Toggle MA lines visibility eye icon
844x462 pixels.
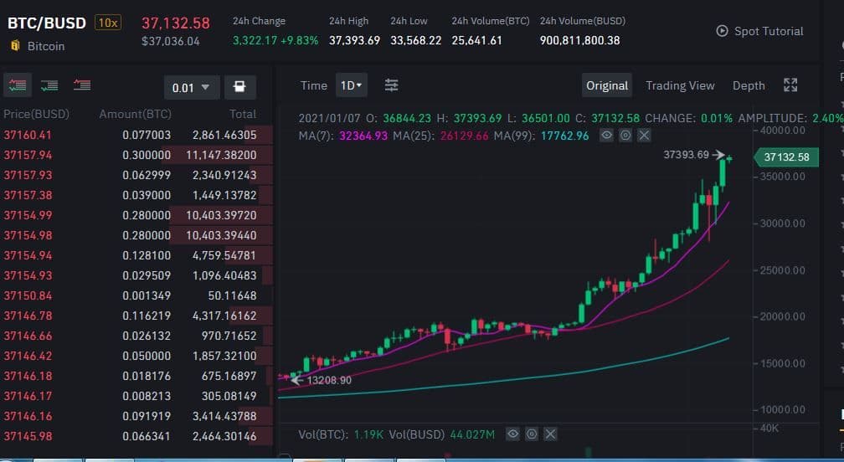[606, 135]
